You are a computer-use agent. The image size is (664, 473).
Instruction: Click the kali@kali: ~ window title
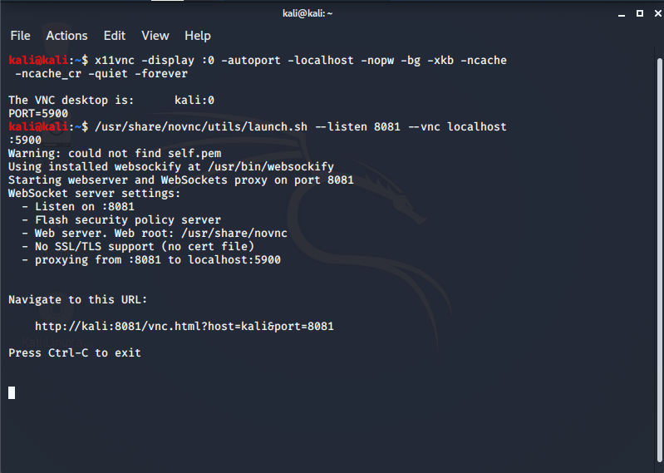click(x=332, y=13)
